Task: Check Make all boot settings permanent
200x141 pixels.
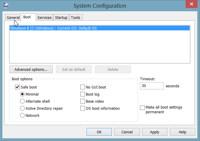Action: coord(142,108)
